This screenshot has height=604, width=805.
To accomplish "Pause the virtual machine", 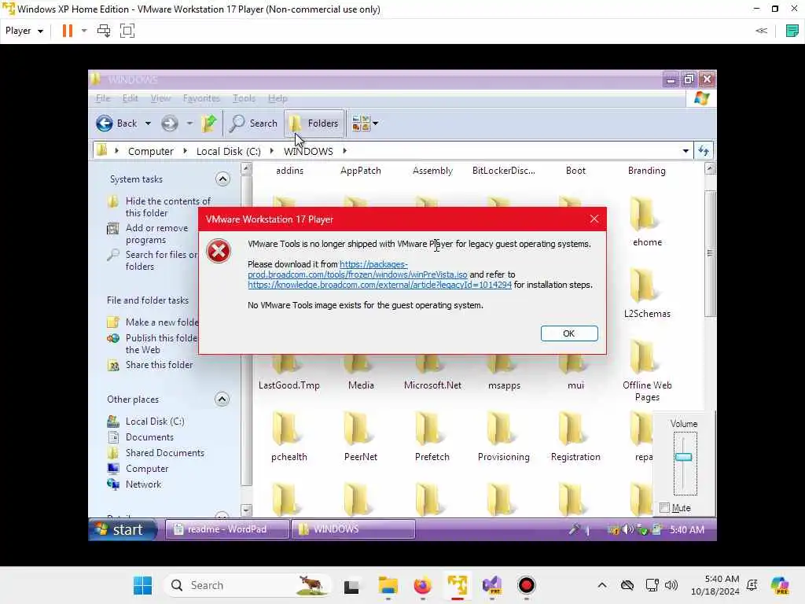I will (x=68, y=31).
